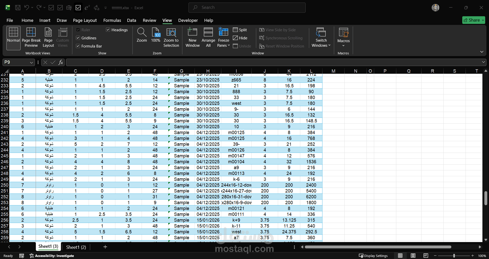This screenshot has height=259, width=489.
Task: Switch to the Insert tab
Action: click(45, 20)
